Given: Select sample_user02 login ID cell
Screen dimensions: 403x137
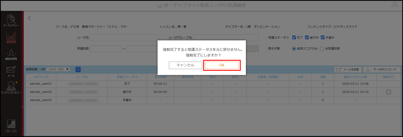Looking at the screenshot, I should click(41, 92).
